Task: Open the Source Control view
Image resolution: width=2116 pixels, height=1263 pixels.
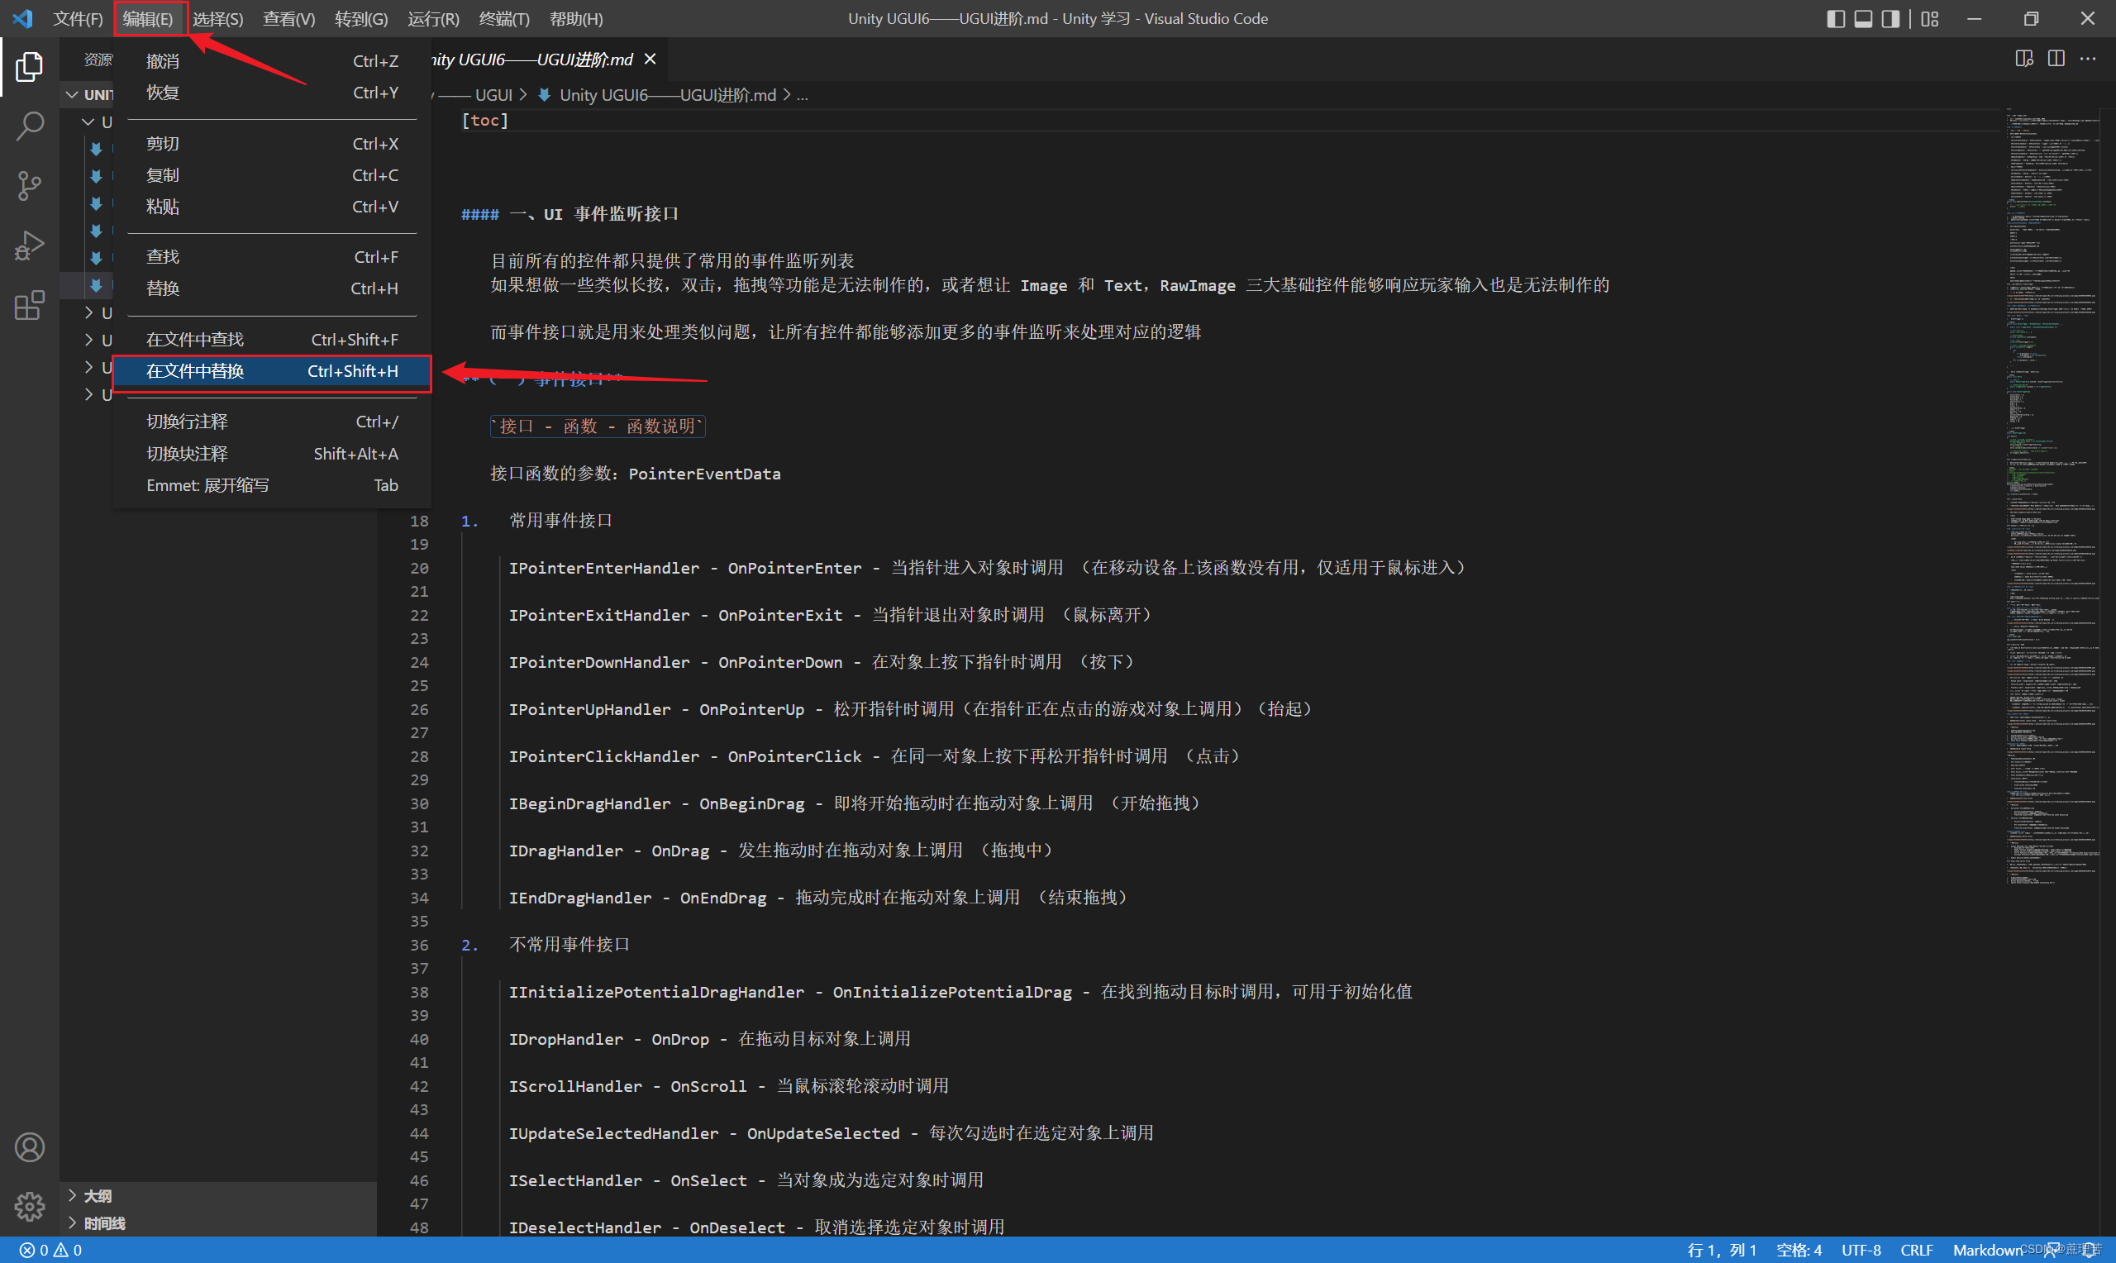Action: coord(30,185)
